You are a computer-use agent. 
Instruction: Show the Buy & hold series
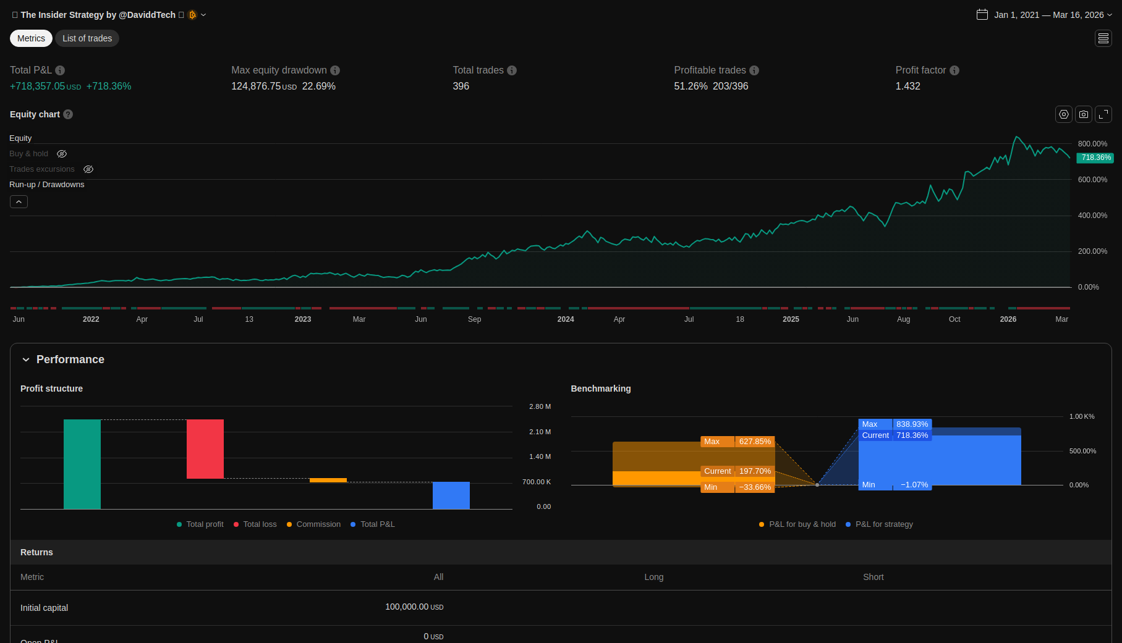coord(62,154)
